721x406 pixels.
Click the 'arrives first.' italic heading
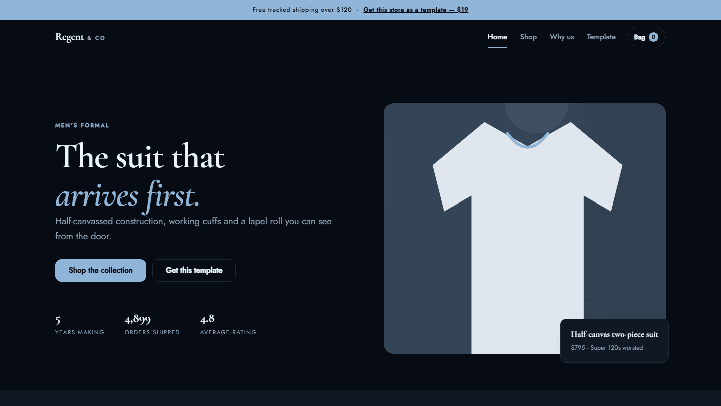click(128, 195)
